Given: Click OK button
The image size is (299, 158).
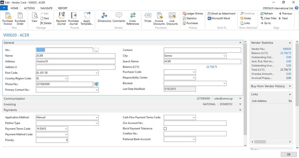Looking at the screenshot, I should [289, 155].
